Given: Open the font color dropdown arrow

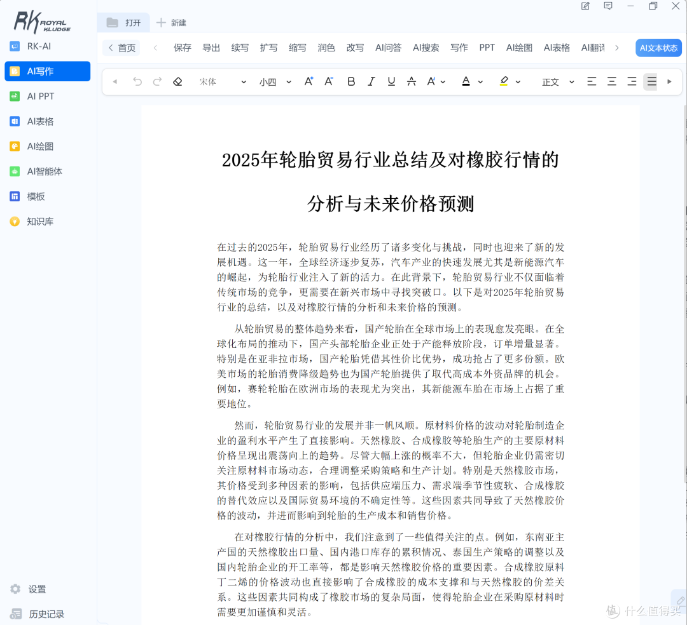Looking at the screenshot, I should point(481,82).
